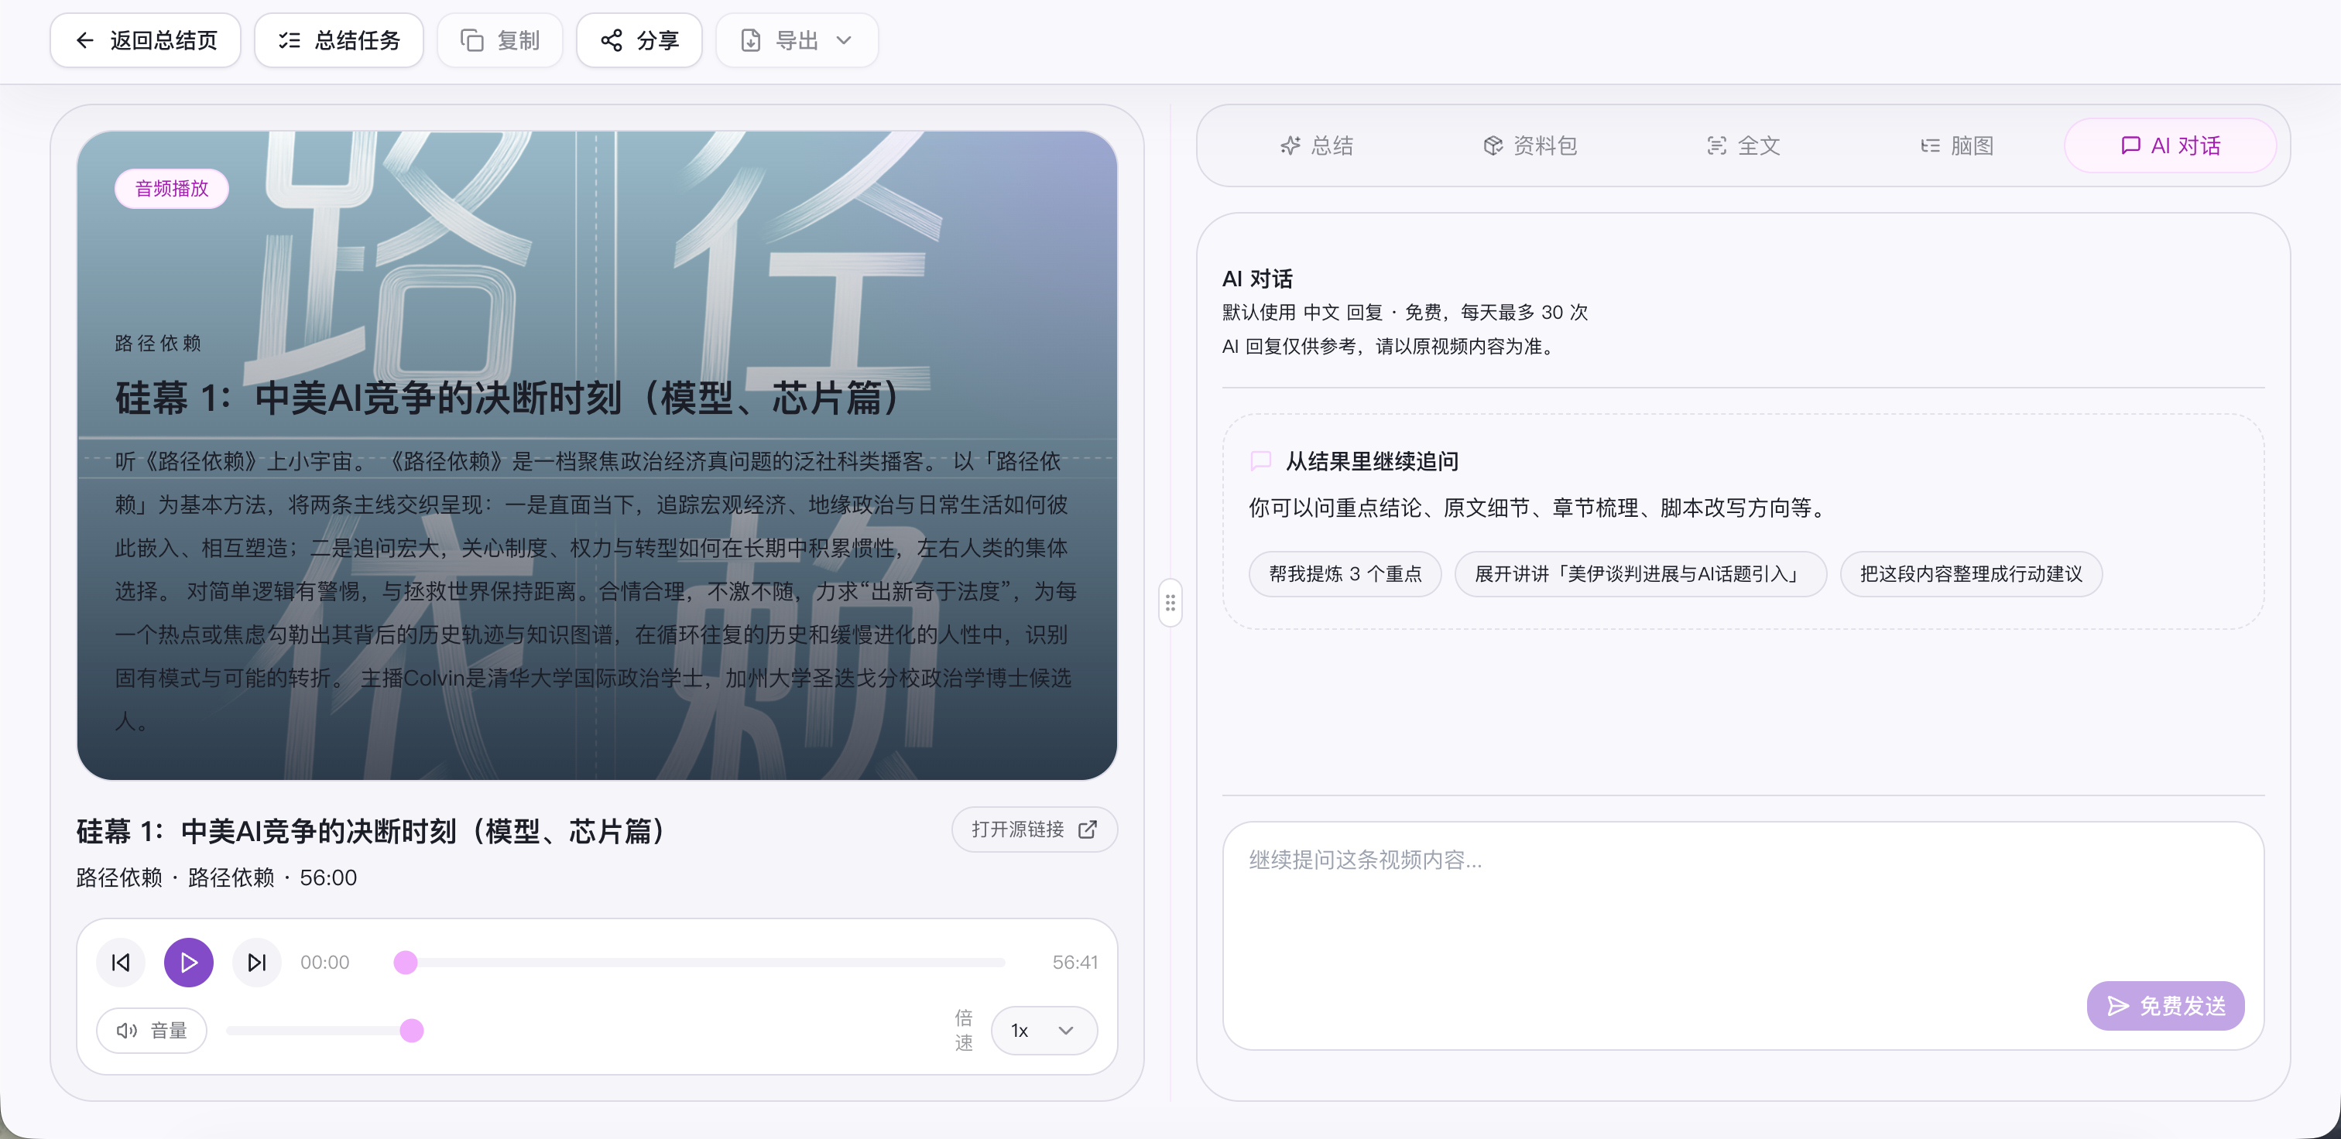2341x1139 pixels.
Task: Click the 音频播放 badge on cover
Action: 172,188
